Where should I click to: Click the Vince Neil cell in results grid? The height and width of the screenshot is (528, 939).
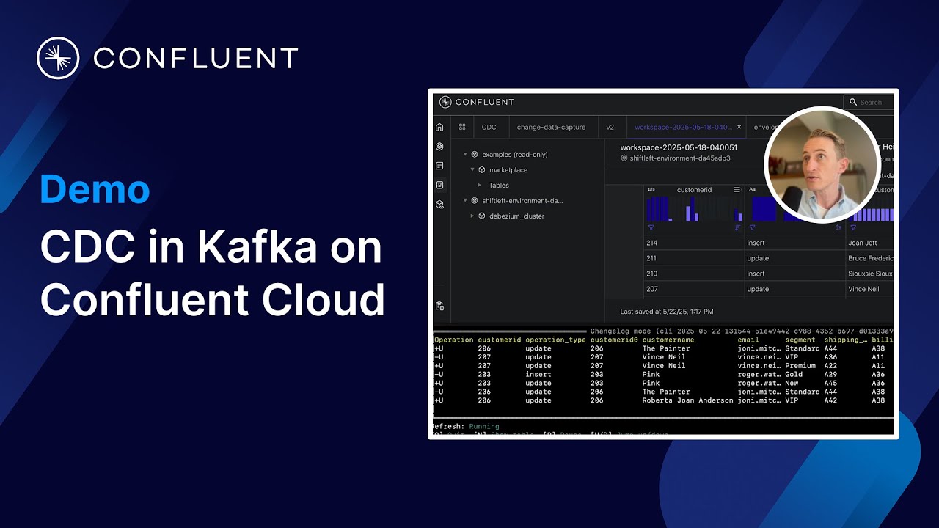[x=871, y=289]
